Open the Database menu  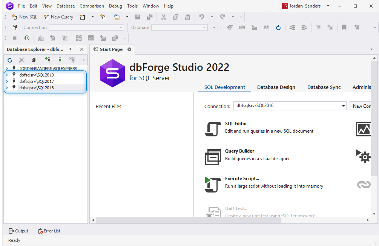[x=66, y=6]
